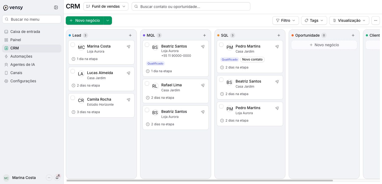Select the Lucas Almeida deal checkbox
This screenshot has width=382, height=184.
coord(73,71)
